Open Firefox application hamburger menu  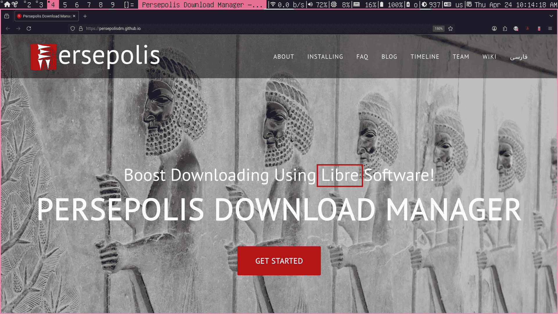click(550, 28)
